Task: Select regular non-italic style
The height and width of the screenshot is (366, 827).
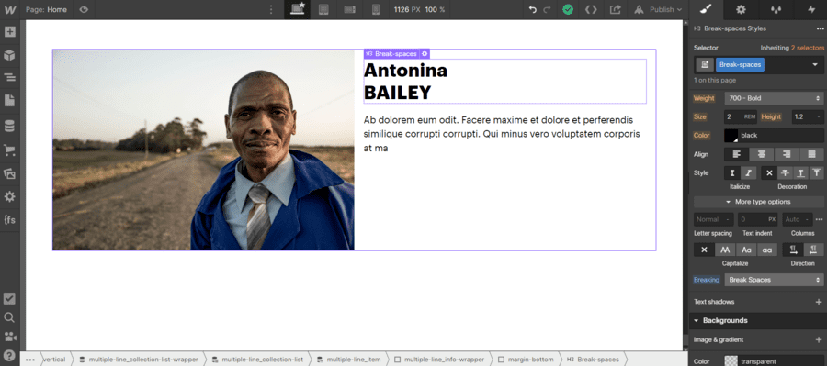Action: tap(732, 172)
